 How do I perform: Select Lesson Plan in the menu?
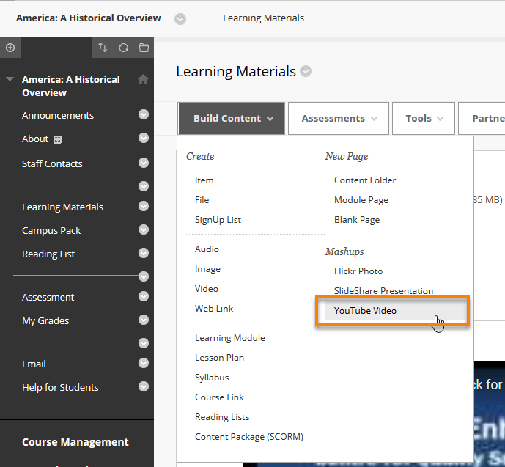pyautogui.click(x=219, y=358)
